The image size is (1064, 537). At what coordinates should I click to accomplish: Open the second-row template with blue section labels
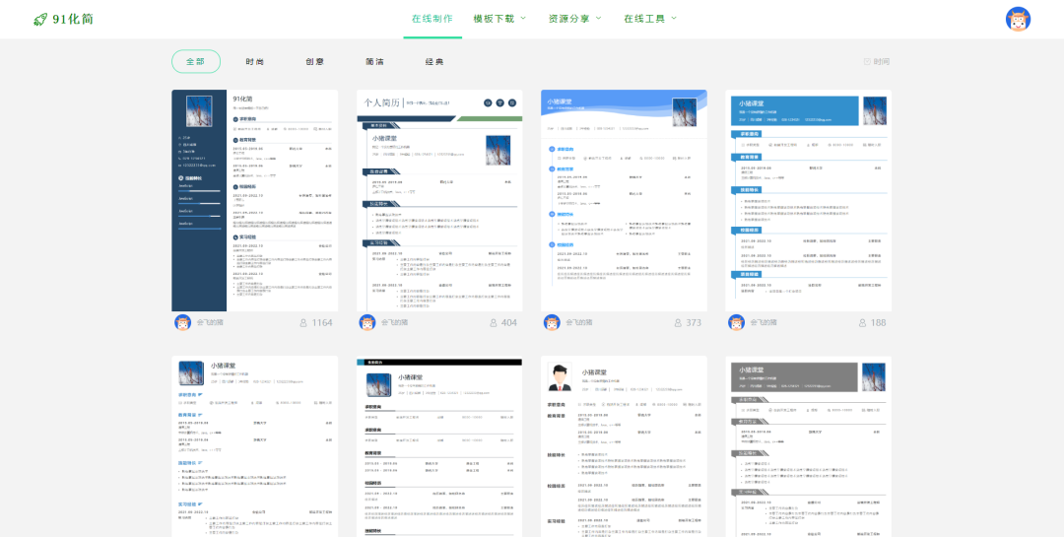(x=254, y=446)
